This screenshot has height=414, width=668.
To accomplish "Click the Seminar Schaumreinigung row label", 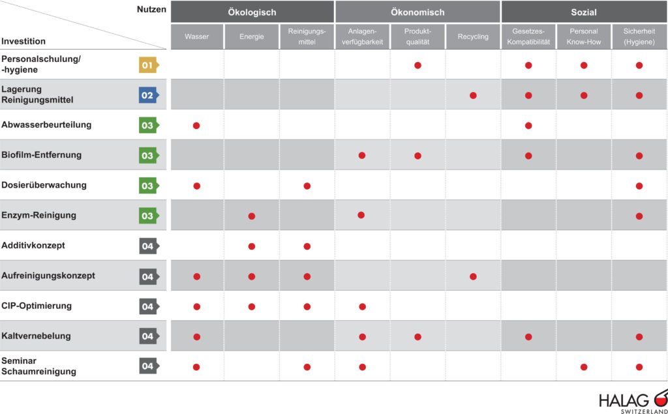I will pyautogui.click(x=39, y=366).
